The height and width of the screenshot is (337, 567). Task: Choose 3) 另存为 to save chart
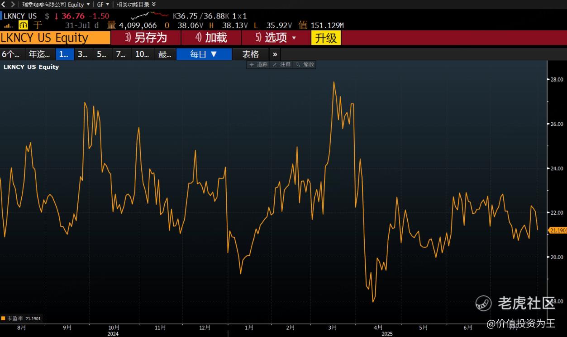[x=146, y=38]
